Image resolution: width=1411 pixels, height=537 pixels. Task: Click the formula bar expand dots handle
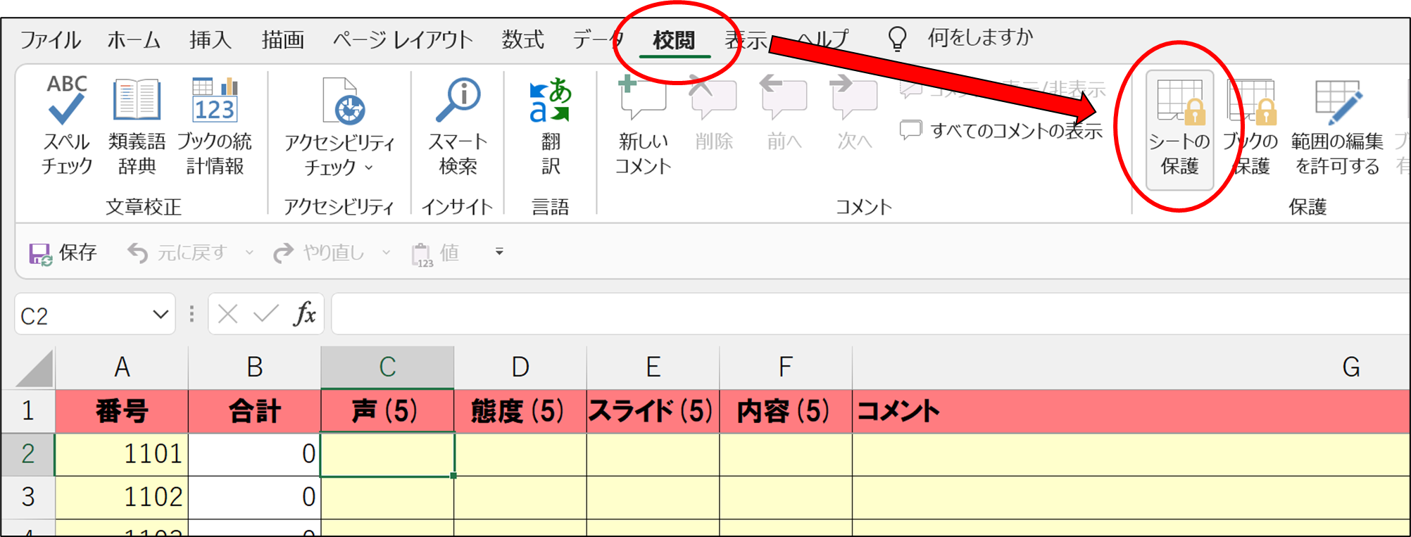[192, 314]
